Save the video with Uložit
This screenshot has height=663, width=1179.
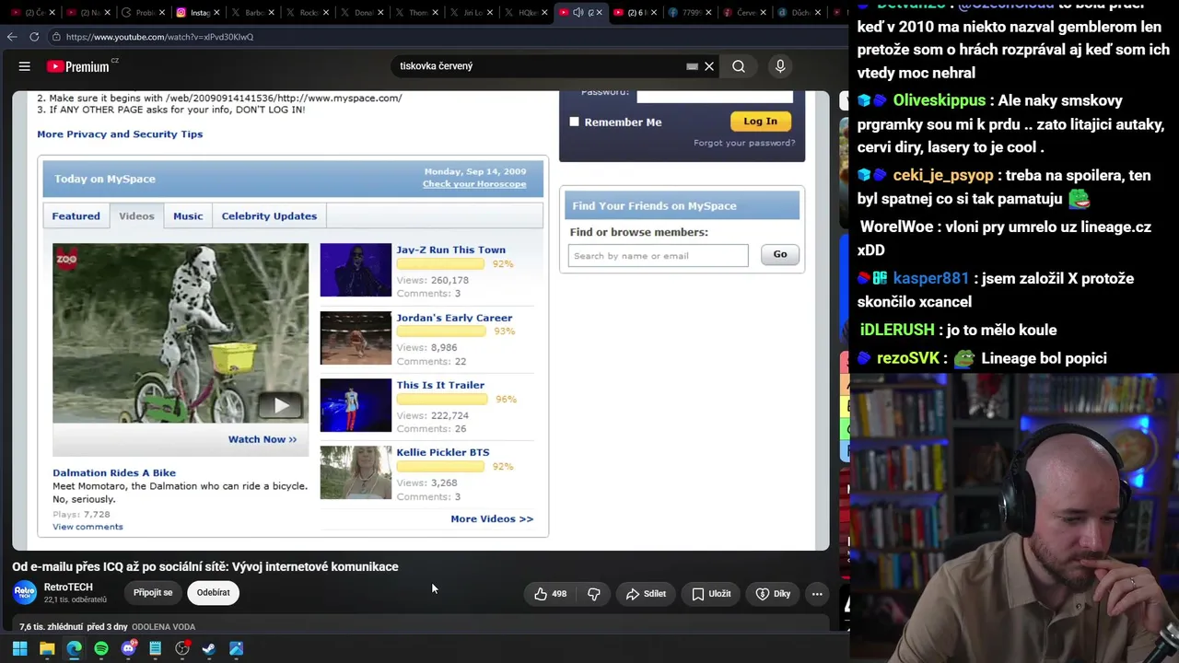(711, 594)
